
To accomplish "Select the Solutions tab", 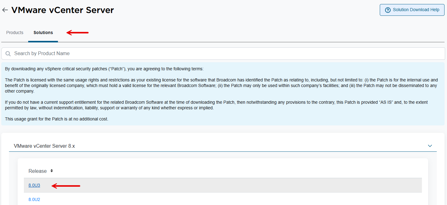I will click(x=43, y=33).
